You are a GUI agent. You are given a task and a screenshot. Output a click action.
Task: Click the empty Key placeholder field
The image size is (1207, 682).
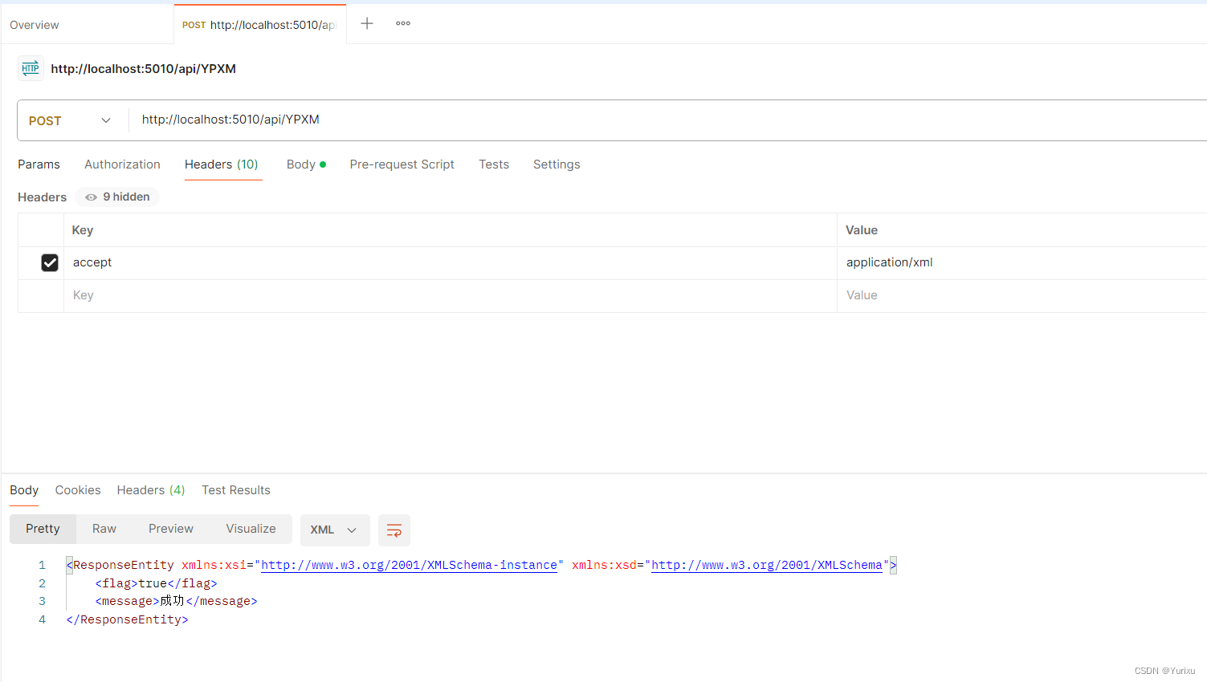pos(451,295)
